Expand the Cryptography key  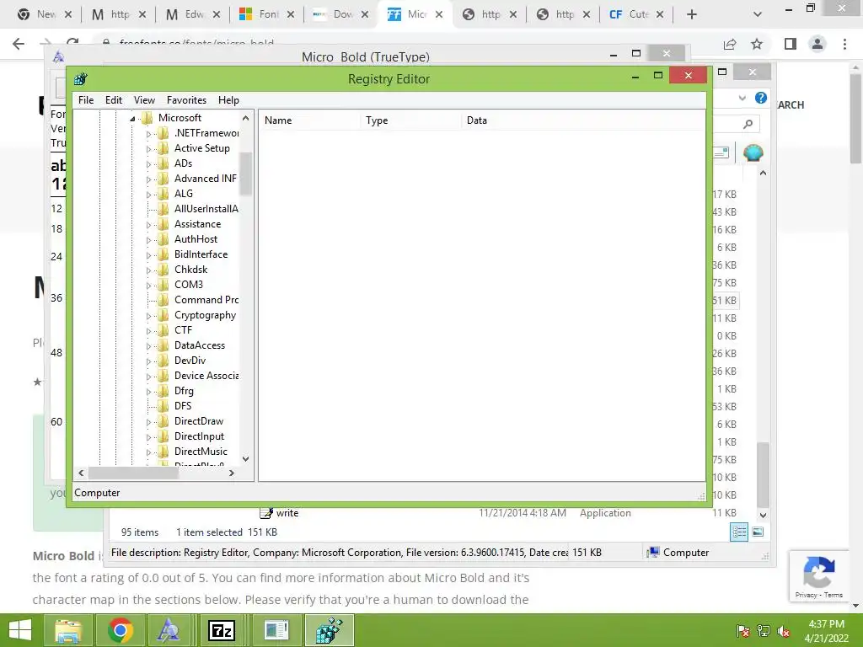click(148, 316)
